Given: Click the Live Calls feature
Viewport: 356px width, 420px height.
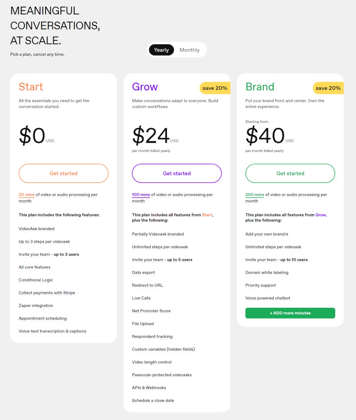Looking at the screenshot, I should (x=141, y=298).
